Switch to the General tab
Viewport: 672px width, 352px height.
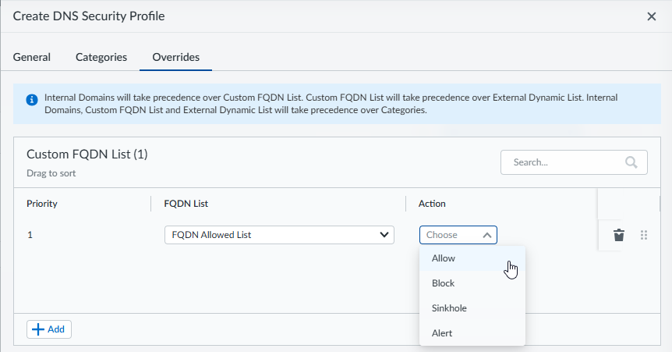click(x=32, y=57)
